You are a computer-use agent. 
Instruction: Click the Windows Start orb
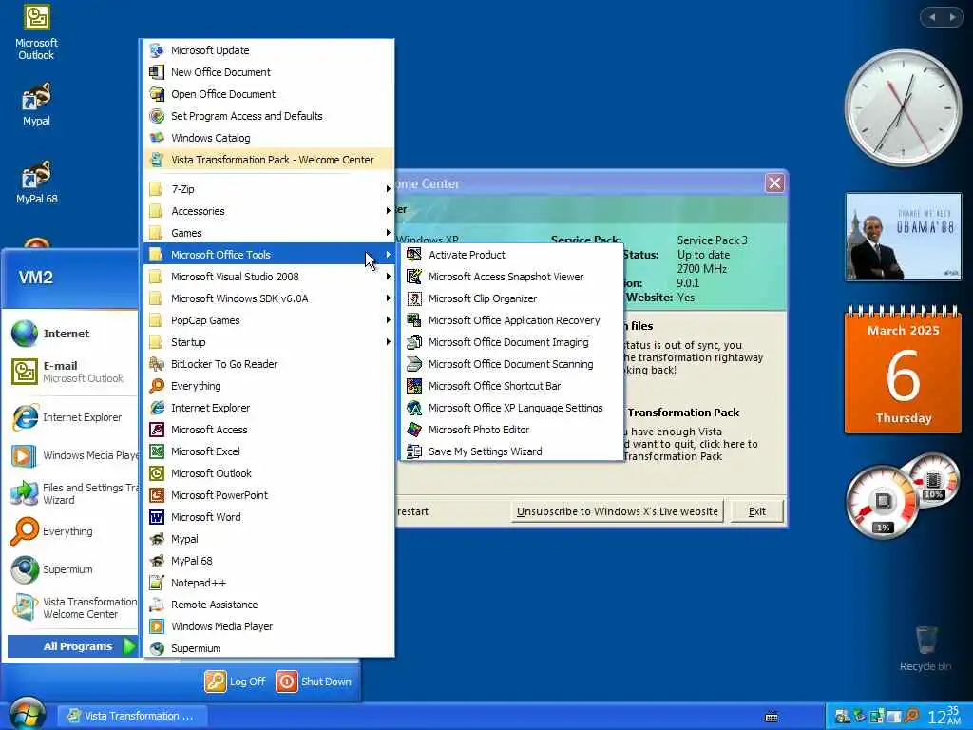26,715
